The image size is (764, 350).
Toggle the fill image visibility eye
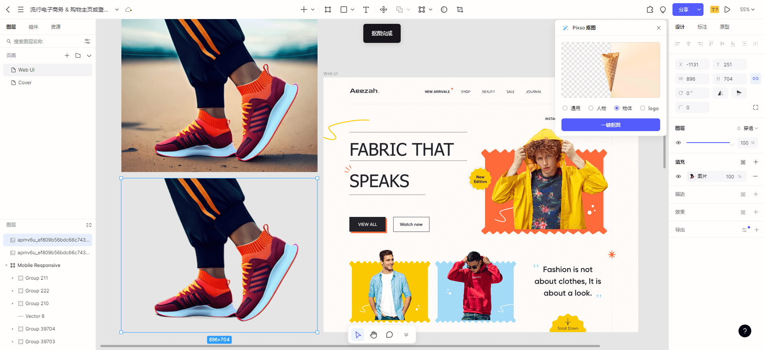pyautogui.click(x=678, y=176)
